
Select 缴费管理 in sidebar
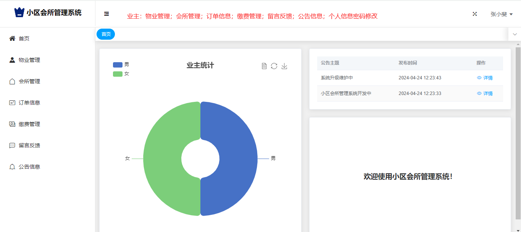point(29,124)
